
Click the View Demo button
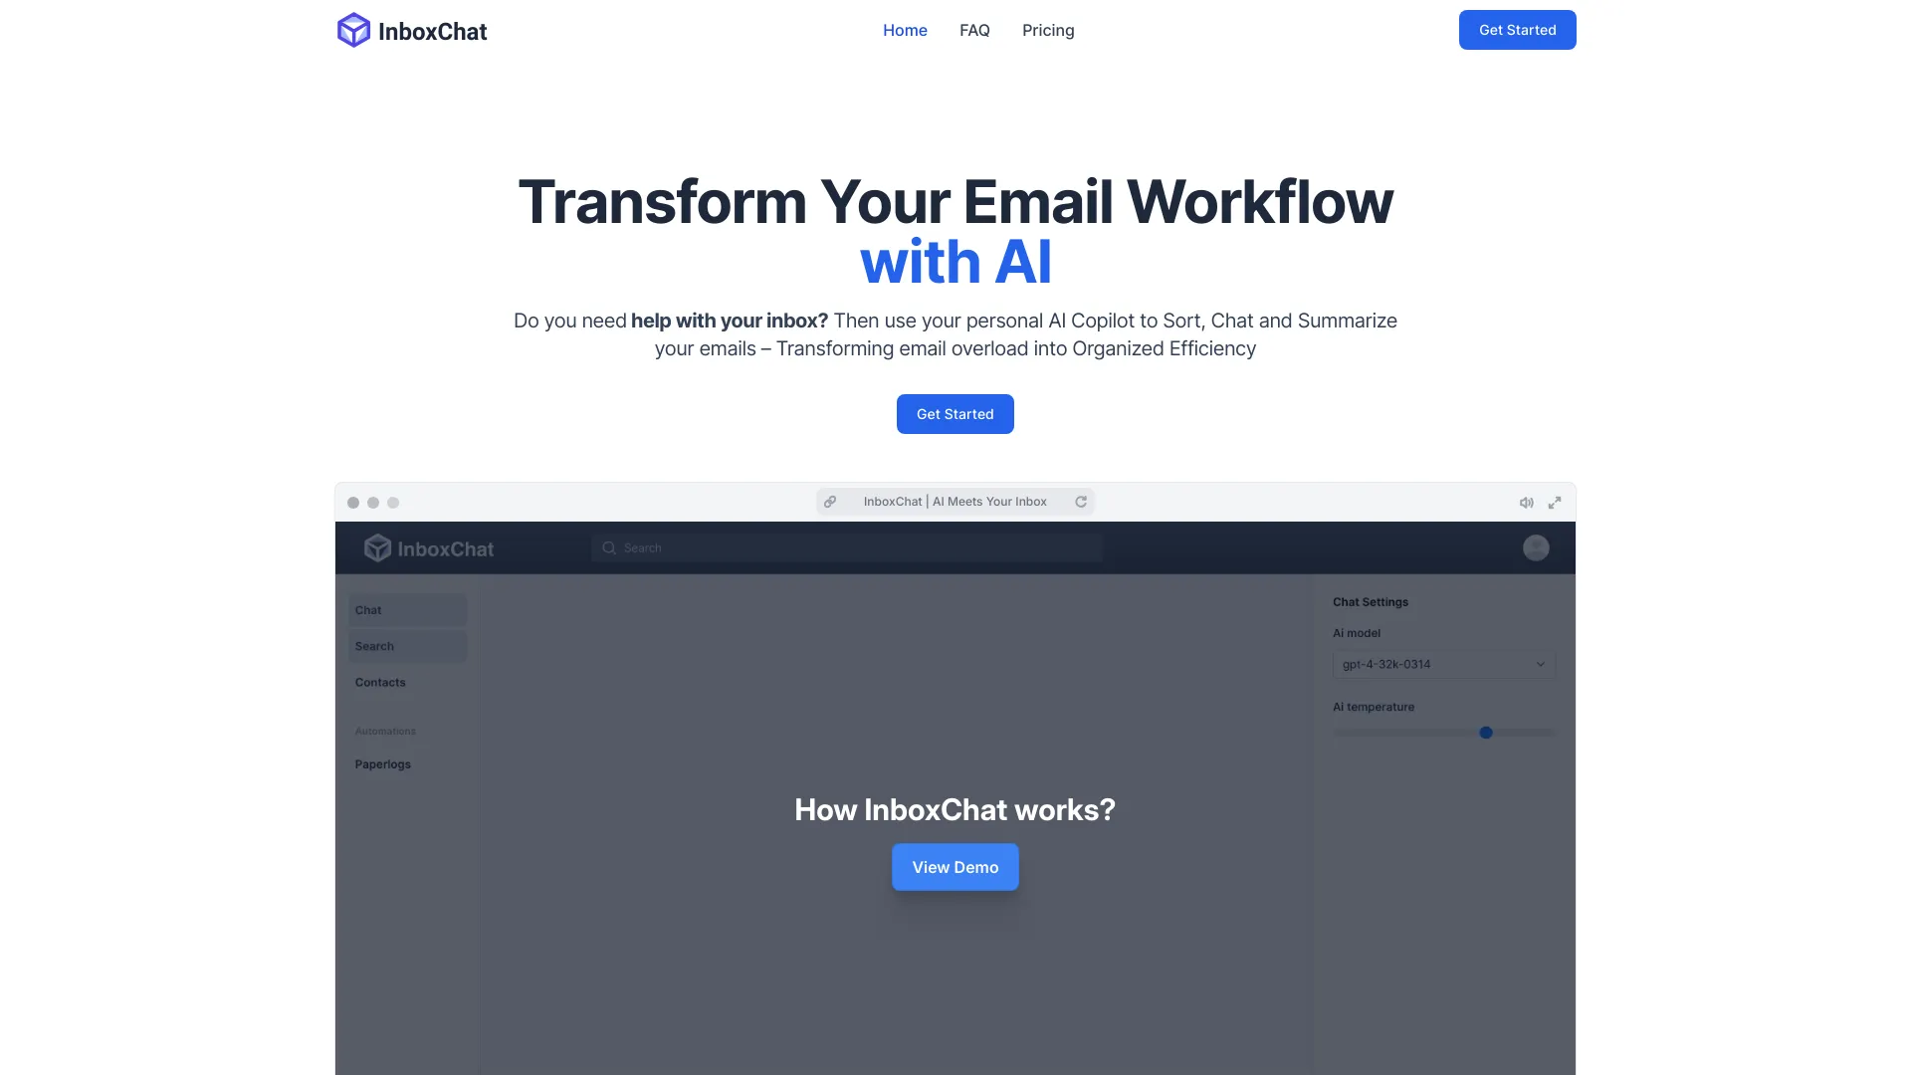point(955,866)
